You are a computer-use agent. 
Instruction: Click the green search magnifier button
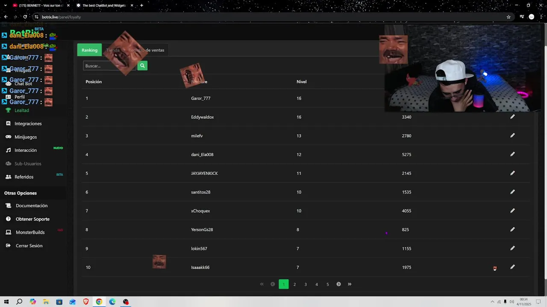click(x=142, y=66)
